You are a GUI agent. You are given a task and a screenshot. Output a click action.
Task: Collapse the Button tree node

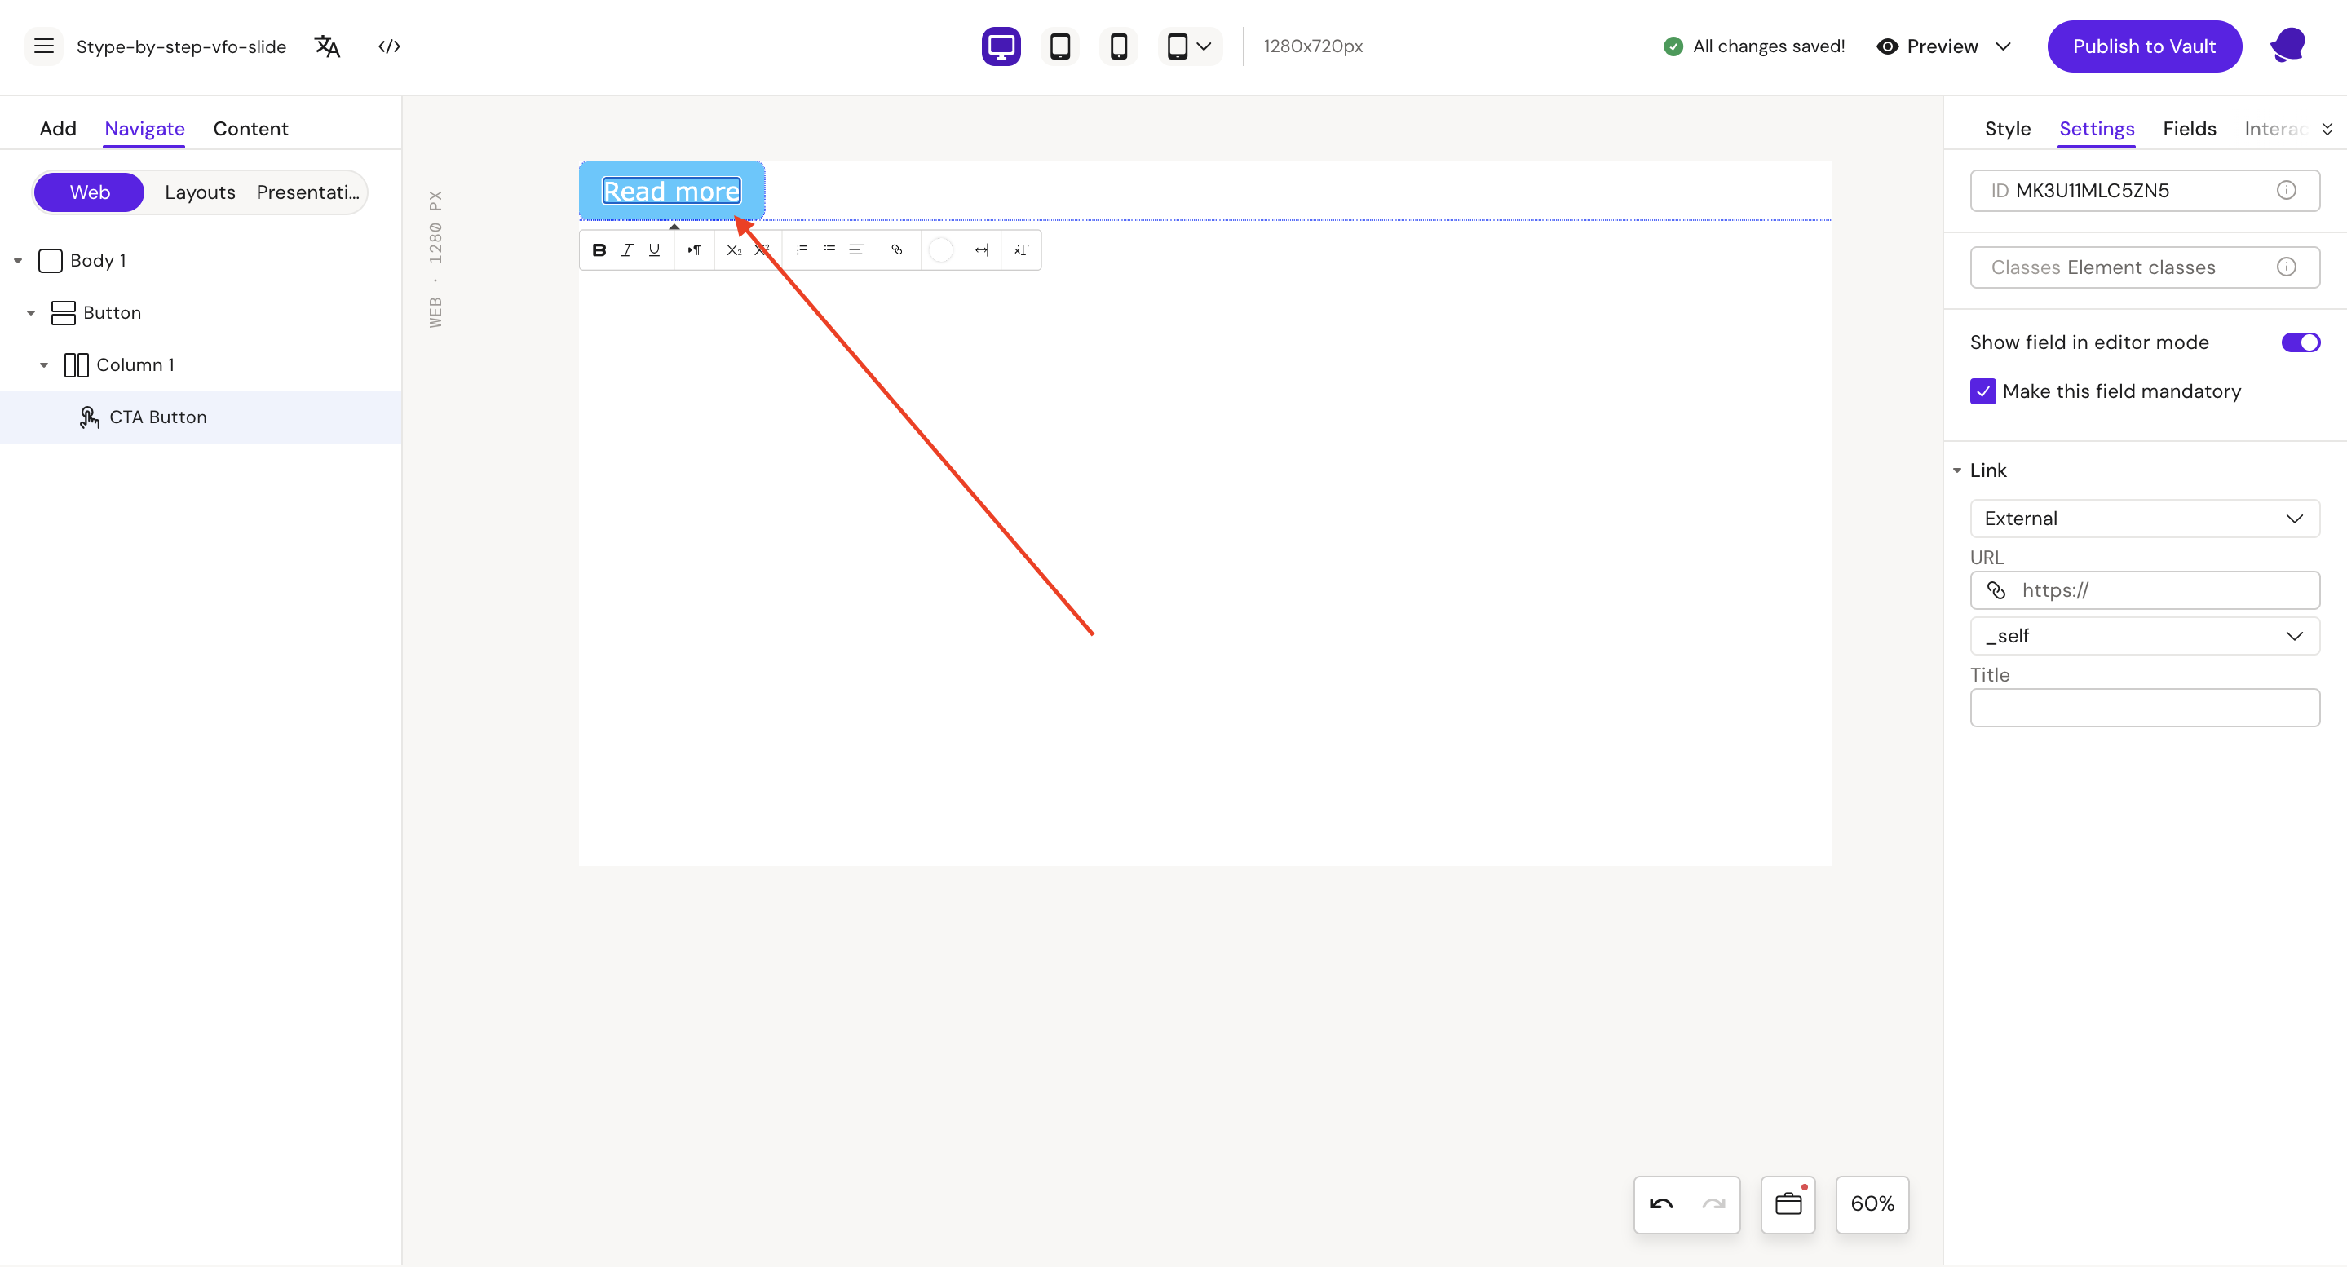tap(31, 312)
